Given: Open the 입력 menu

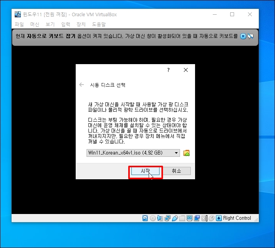Looking at the screenshot, I should click(66, 24).
